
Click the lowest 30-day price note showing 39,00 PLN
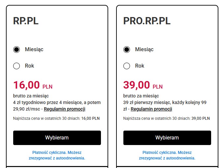click(x=166, y=118)
